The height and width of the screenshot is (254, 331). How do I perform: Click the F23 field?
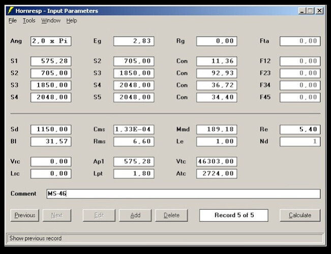300,73
